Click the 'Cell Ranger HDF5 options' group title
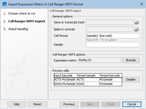Viewport: 146px width, 109px height. [69, 54]
